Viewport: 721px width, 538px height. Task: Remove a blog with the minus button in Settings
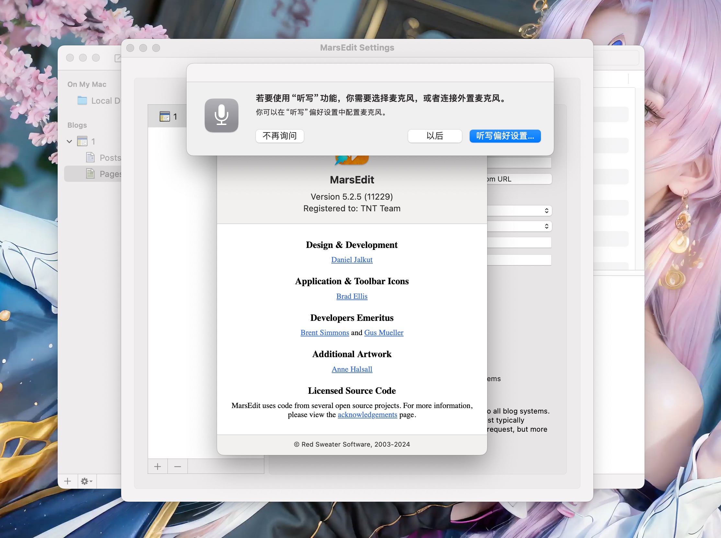pos(177,466)
